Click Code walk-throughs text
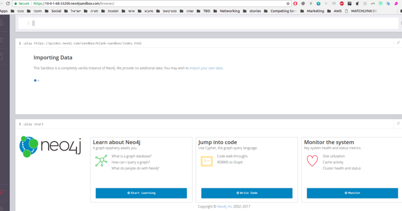Screen dimensions: 402x211 [232, 156]
